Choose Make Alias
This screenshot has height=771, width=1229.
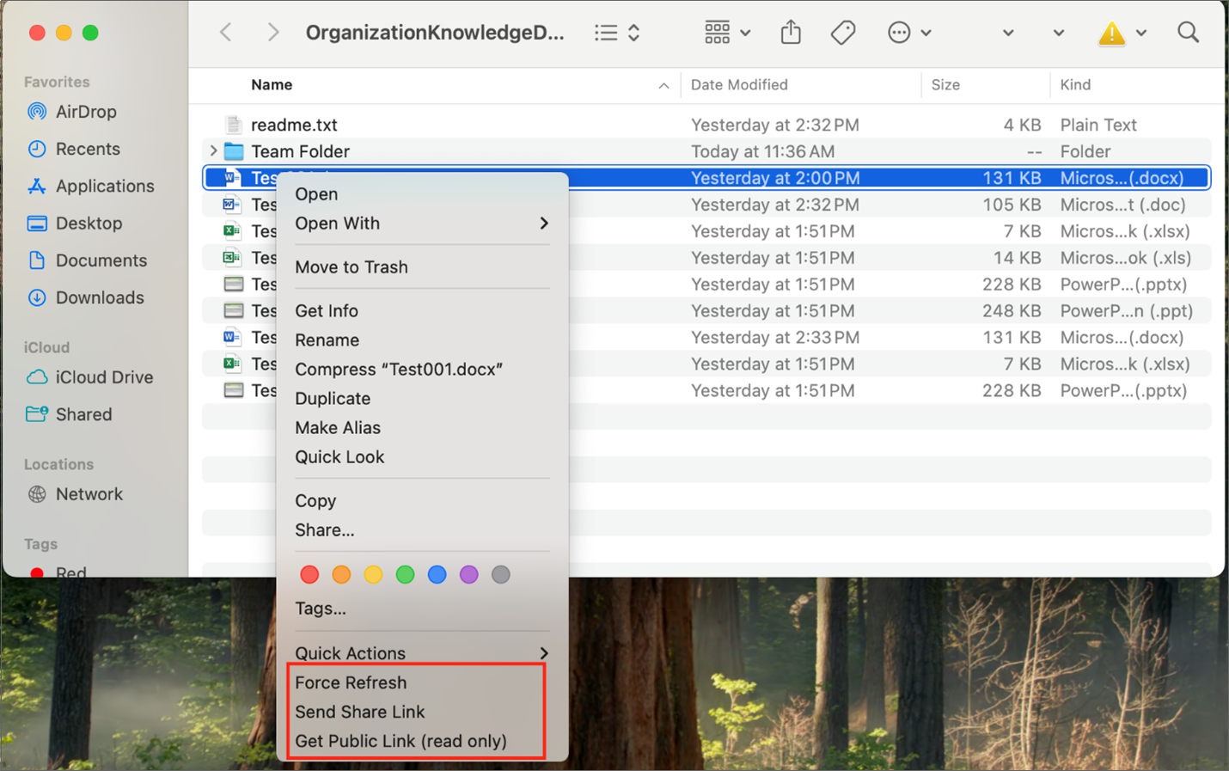(x=338, y=428)
